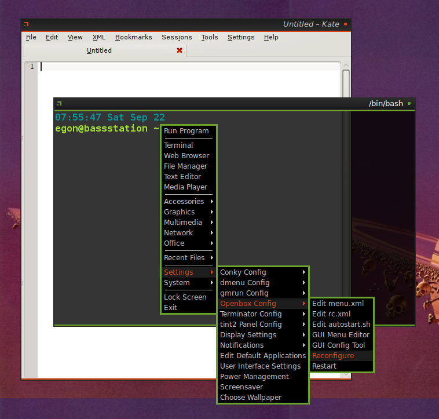Expand the dmenu Config submenu

click(x=263, y=282)
